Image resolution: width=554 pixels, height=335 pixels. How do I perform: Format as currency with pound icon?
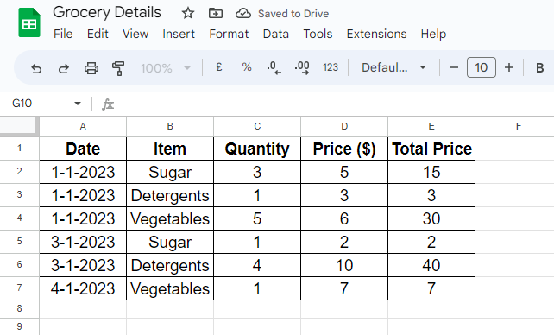tap(219, 67)
